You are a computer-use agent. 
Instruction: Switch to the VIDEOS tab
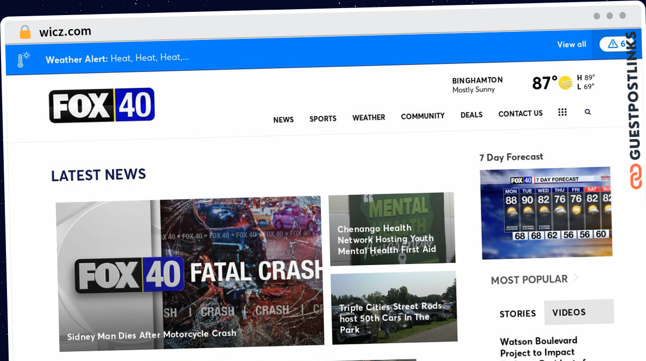(579, 312)
